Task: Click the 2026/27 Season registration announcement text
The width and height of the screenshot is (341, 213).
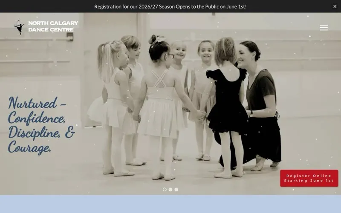Action: 170,6
